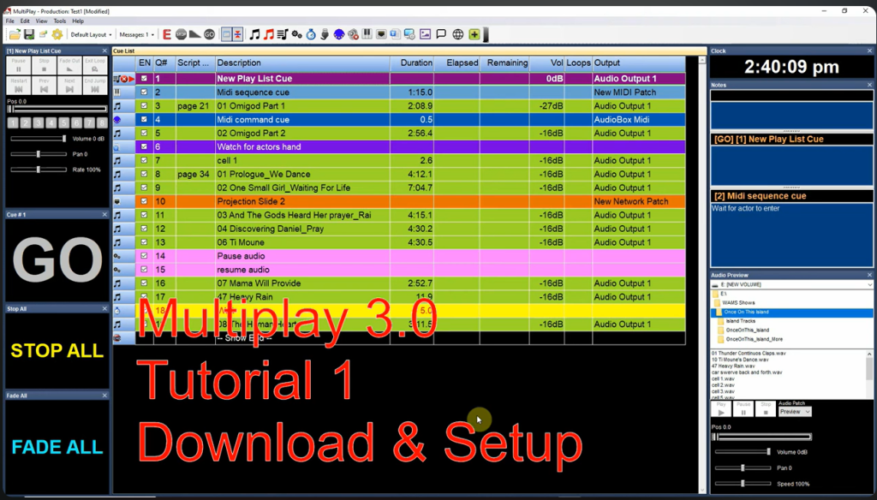
Task: Close the Clock panel
Action: tap(869, 51)
